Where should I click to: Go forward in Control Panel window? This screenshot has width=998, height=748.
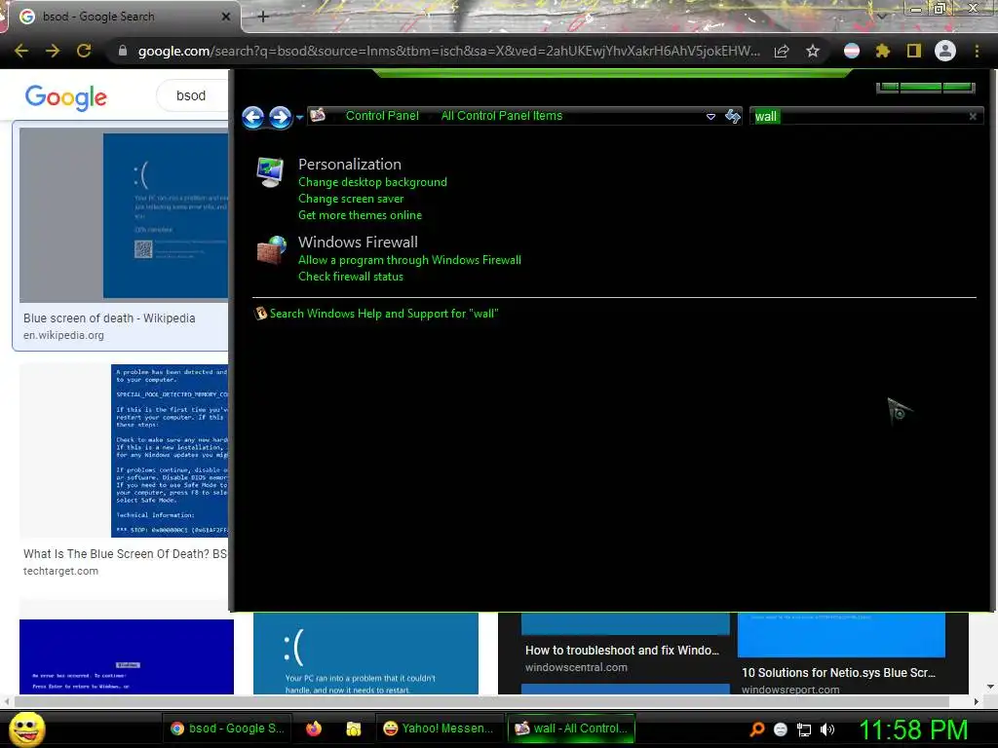(x=280, y=117)
